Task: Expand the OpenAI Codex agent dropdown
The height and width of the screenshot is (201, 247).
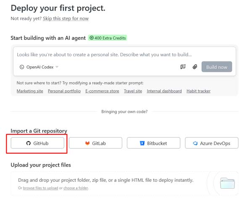Action: 39,67
